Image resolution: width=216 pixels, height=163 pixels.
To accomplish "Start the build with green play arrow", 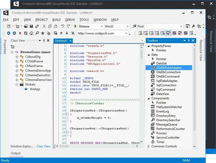I will pos(75,26).
